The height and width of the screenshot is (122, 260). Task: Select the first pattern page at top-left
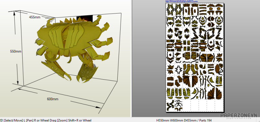click(x=170, y=10)
